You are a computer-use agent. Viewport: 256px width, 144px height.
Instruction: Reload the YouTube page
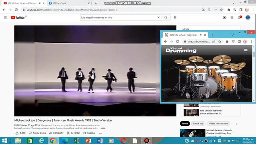point(16,10)
